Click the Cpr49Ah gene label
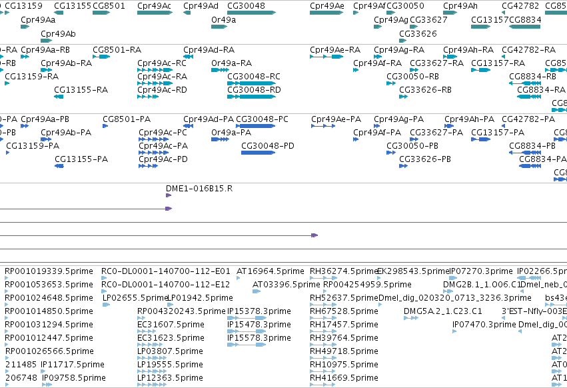 460,6
